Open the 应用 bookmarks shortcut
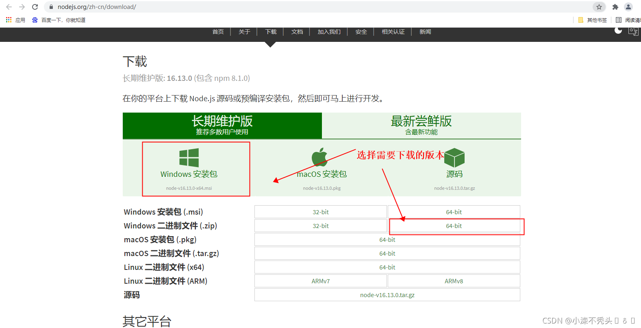Image resolution: width=641 pixels, height=328 pixels. pos(20,20)
